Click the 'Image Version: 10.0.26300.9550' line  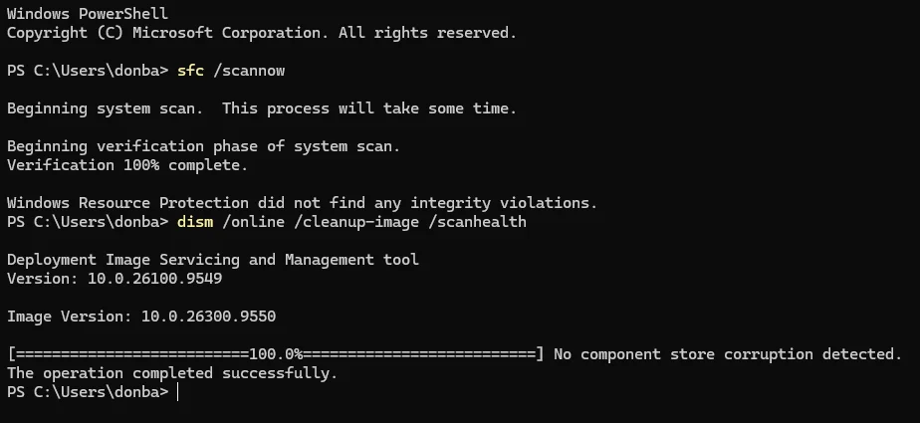pos(141,317)
